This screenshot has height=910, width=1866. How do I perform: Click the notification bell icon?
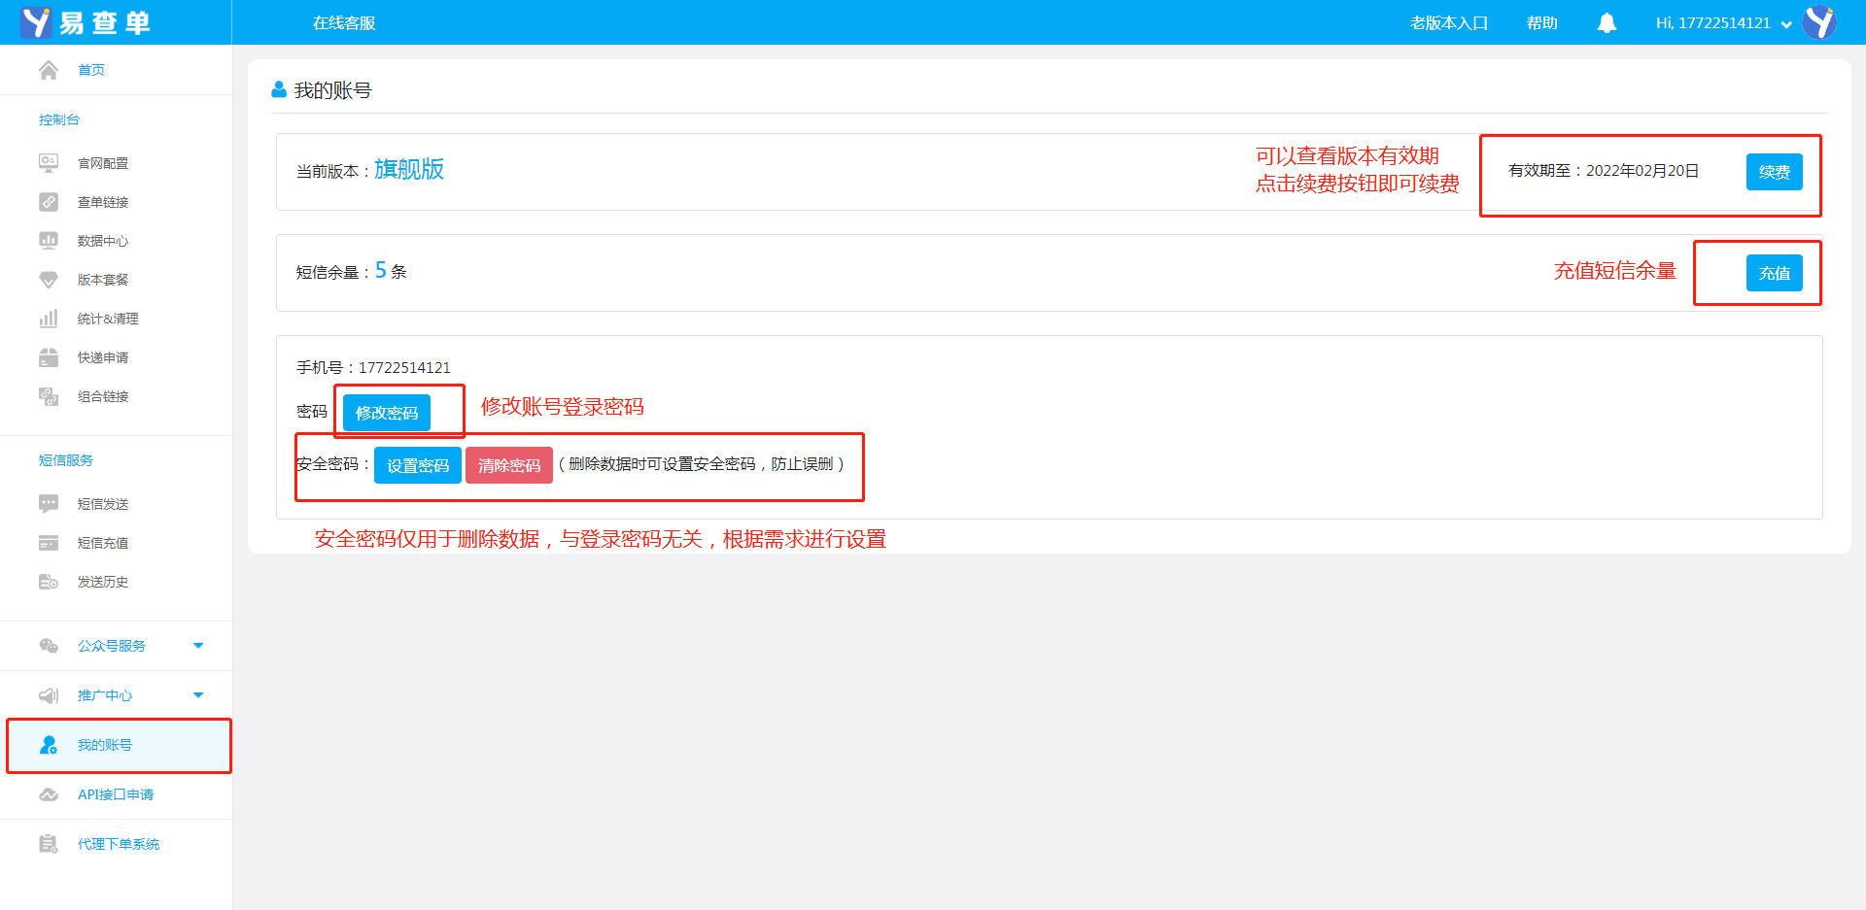click(x=1607, y=23)
